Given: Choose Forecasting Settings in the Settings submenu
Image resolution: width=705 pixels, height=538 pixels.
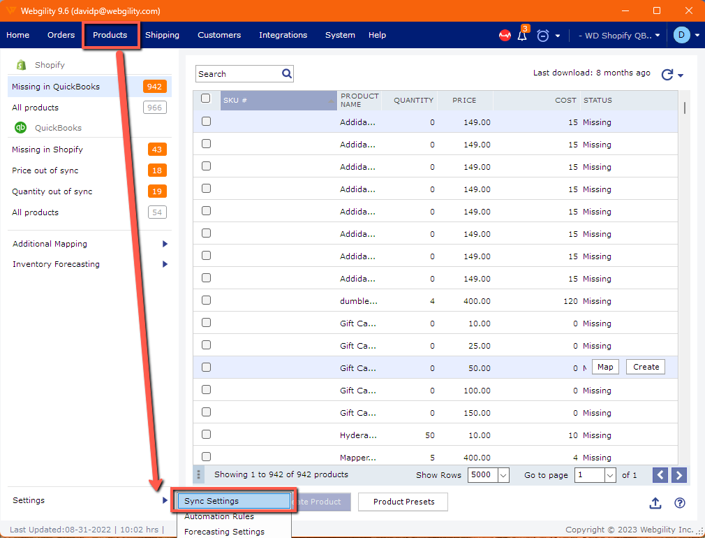Looking at the screenshot, I should pyautogui.click(x=234, y=532).
